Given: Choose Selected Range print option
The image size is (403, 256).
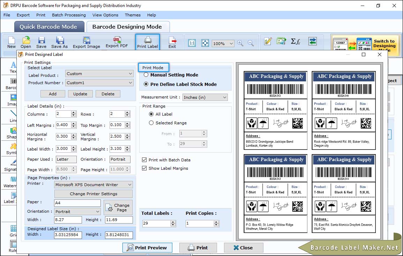Looking at the screenshot, I should click(151, 123).
